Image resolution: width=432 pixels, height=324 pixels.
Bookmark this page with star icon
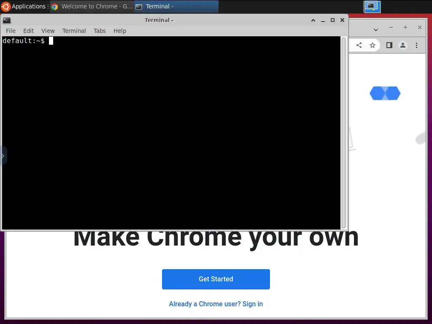[373, 45]
